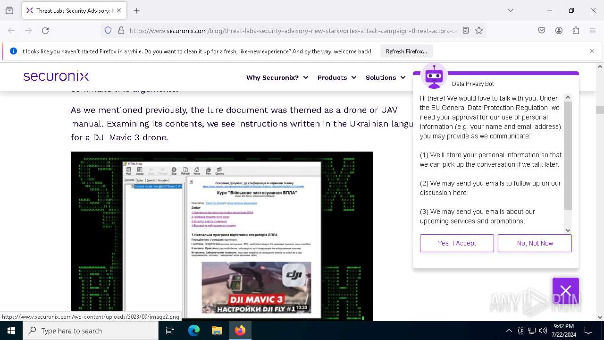Click the browser Back arrow
604x340 pixels.
tap(11, 30)
